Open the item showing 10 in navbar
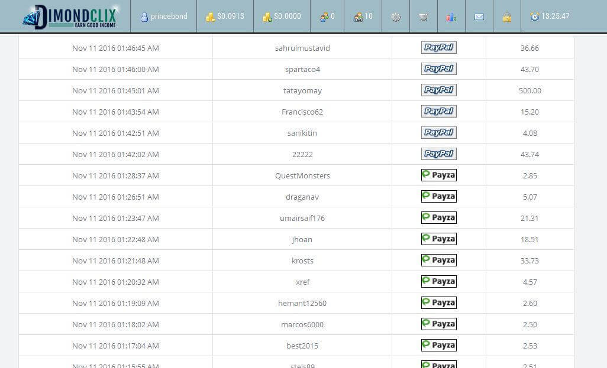 (x=363, y=17)
